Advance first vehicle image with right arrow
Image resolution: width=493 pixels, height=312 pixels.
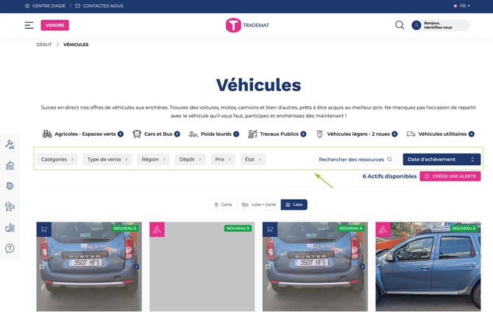pyautogui.click(x=136, y=266)
